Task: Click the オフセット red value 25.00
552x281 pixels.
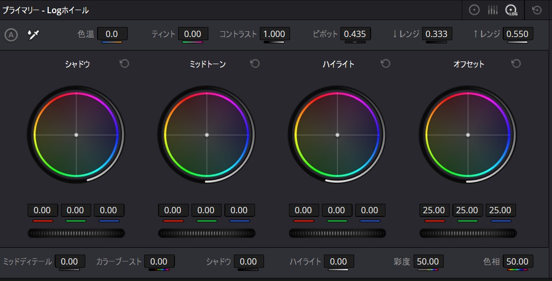Action: 435,210
